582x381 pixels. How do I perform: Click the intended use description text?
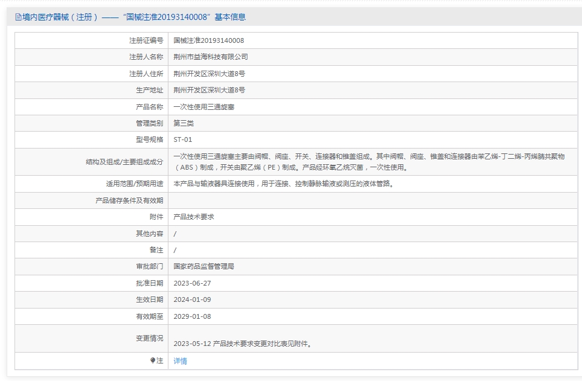point(283,184)
